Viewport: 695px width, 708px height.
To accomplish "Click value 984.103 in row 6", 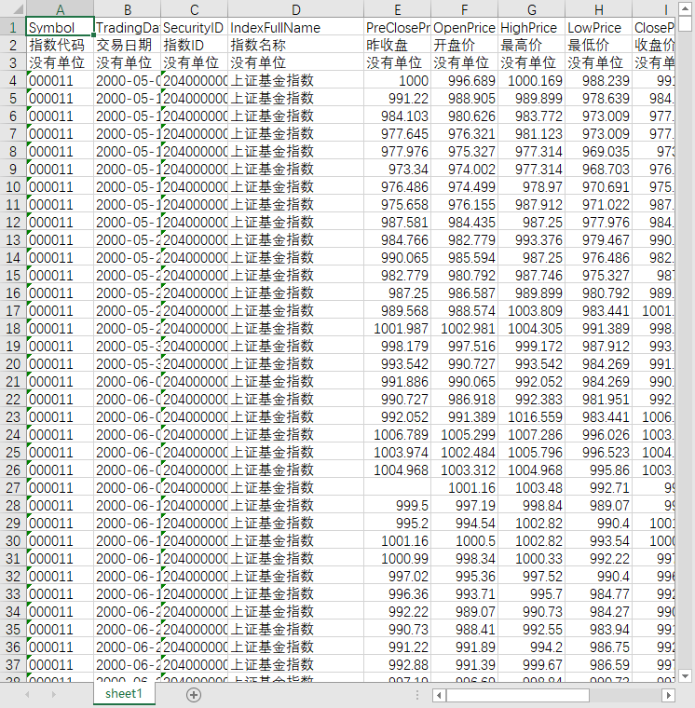I will pos(398,116).
